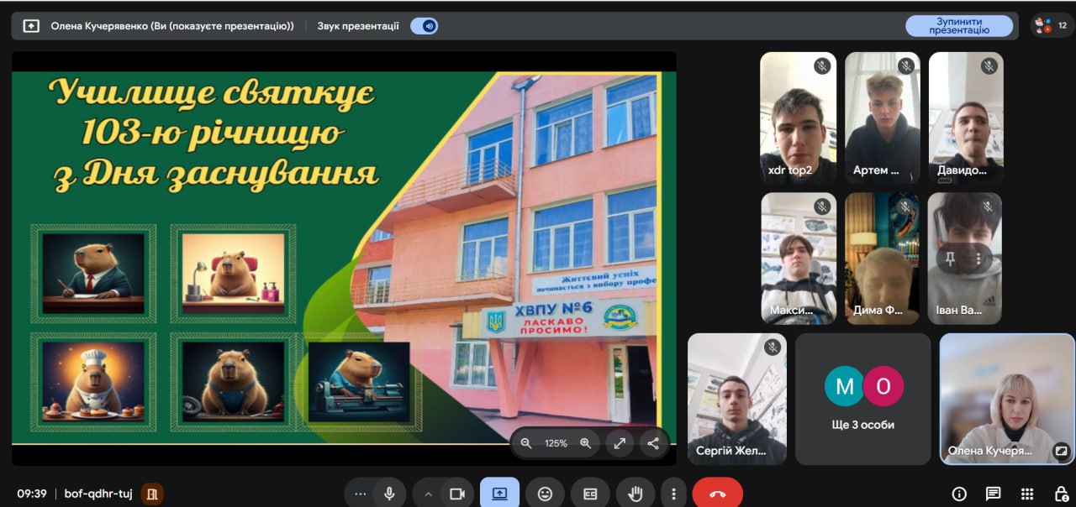Open options menu on Іван Ва... tile

978,259
